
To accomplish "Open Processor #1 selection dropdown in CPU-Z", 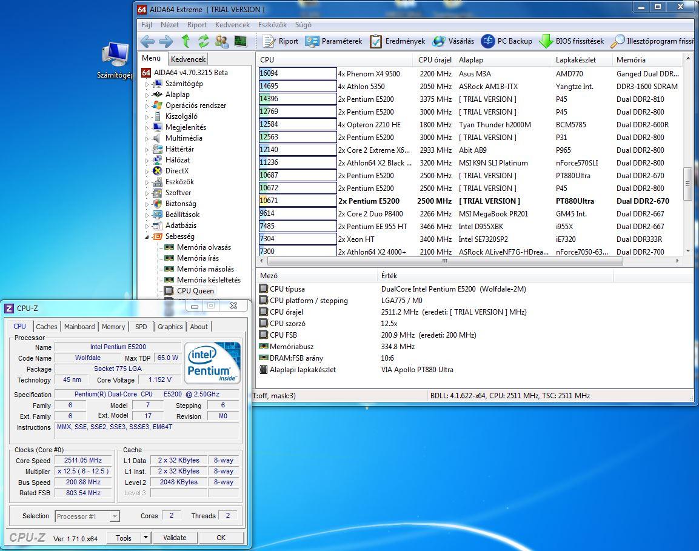I will pos(115,516).
